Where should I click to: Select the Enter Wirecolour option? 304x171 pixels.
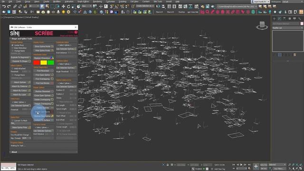point(13,48)
